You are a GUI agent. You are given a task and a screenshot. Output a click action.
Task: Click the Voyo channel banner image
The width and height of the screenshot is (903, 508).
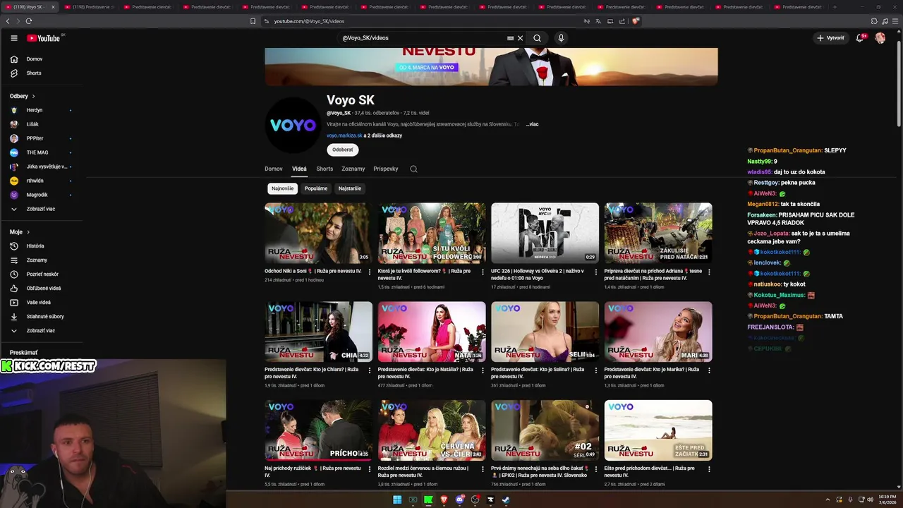point(491,67)
